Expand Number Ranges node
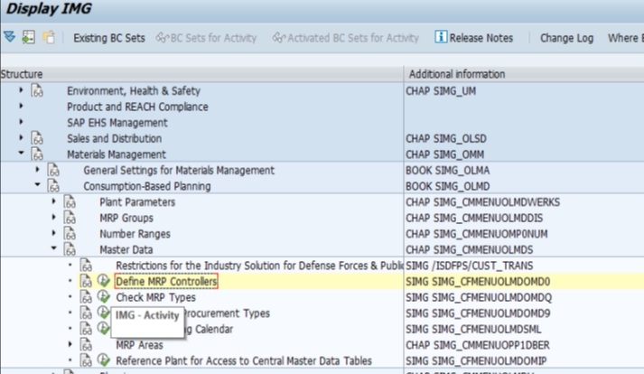Image resolution: width=644 pixels, height=374 pixels. [54, 232]
